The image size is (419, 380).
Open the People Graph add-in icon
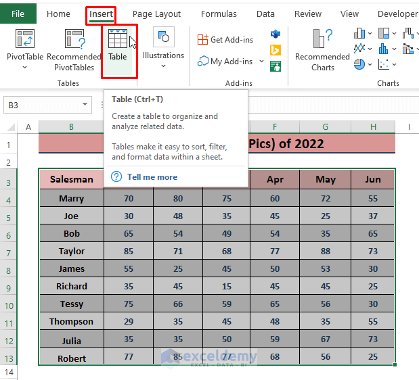tap(275, 66)
